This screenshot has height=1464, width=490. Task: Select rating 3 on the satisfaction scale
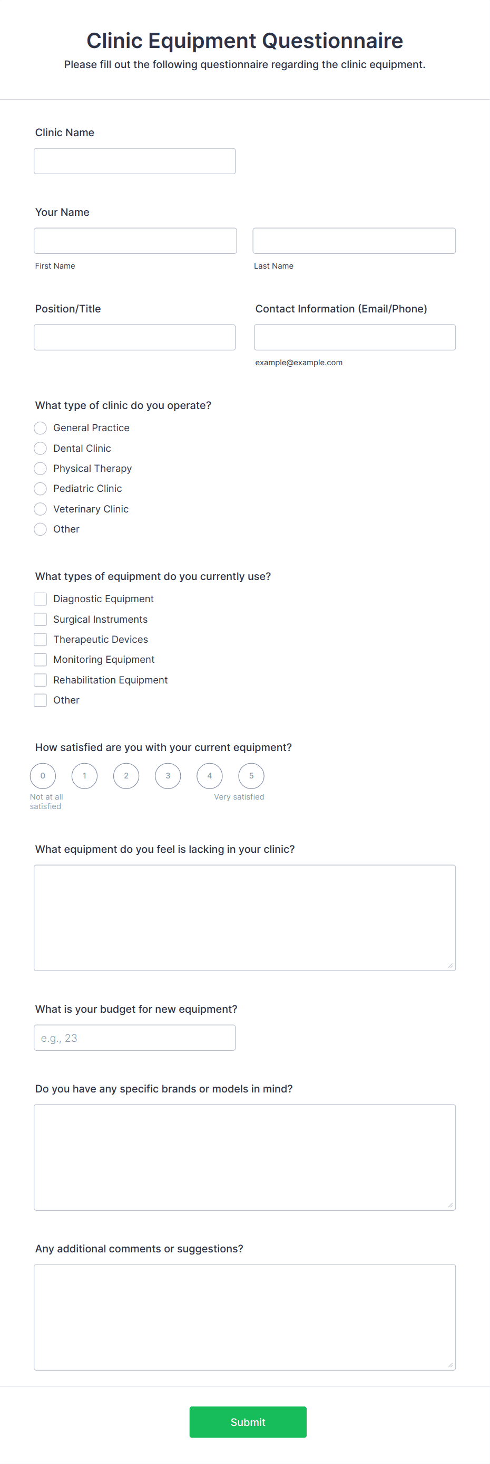pos(168,775)
